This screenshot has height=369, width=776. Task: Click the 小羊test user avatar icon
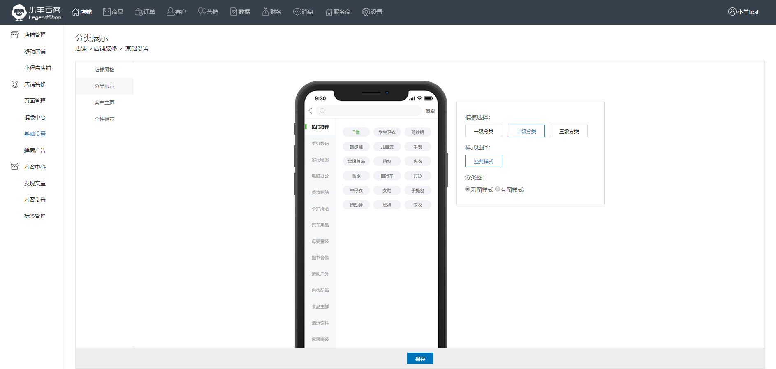click(732, 12)
